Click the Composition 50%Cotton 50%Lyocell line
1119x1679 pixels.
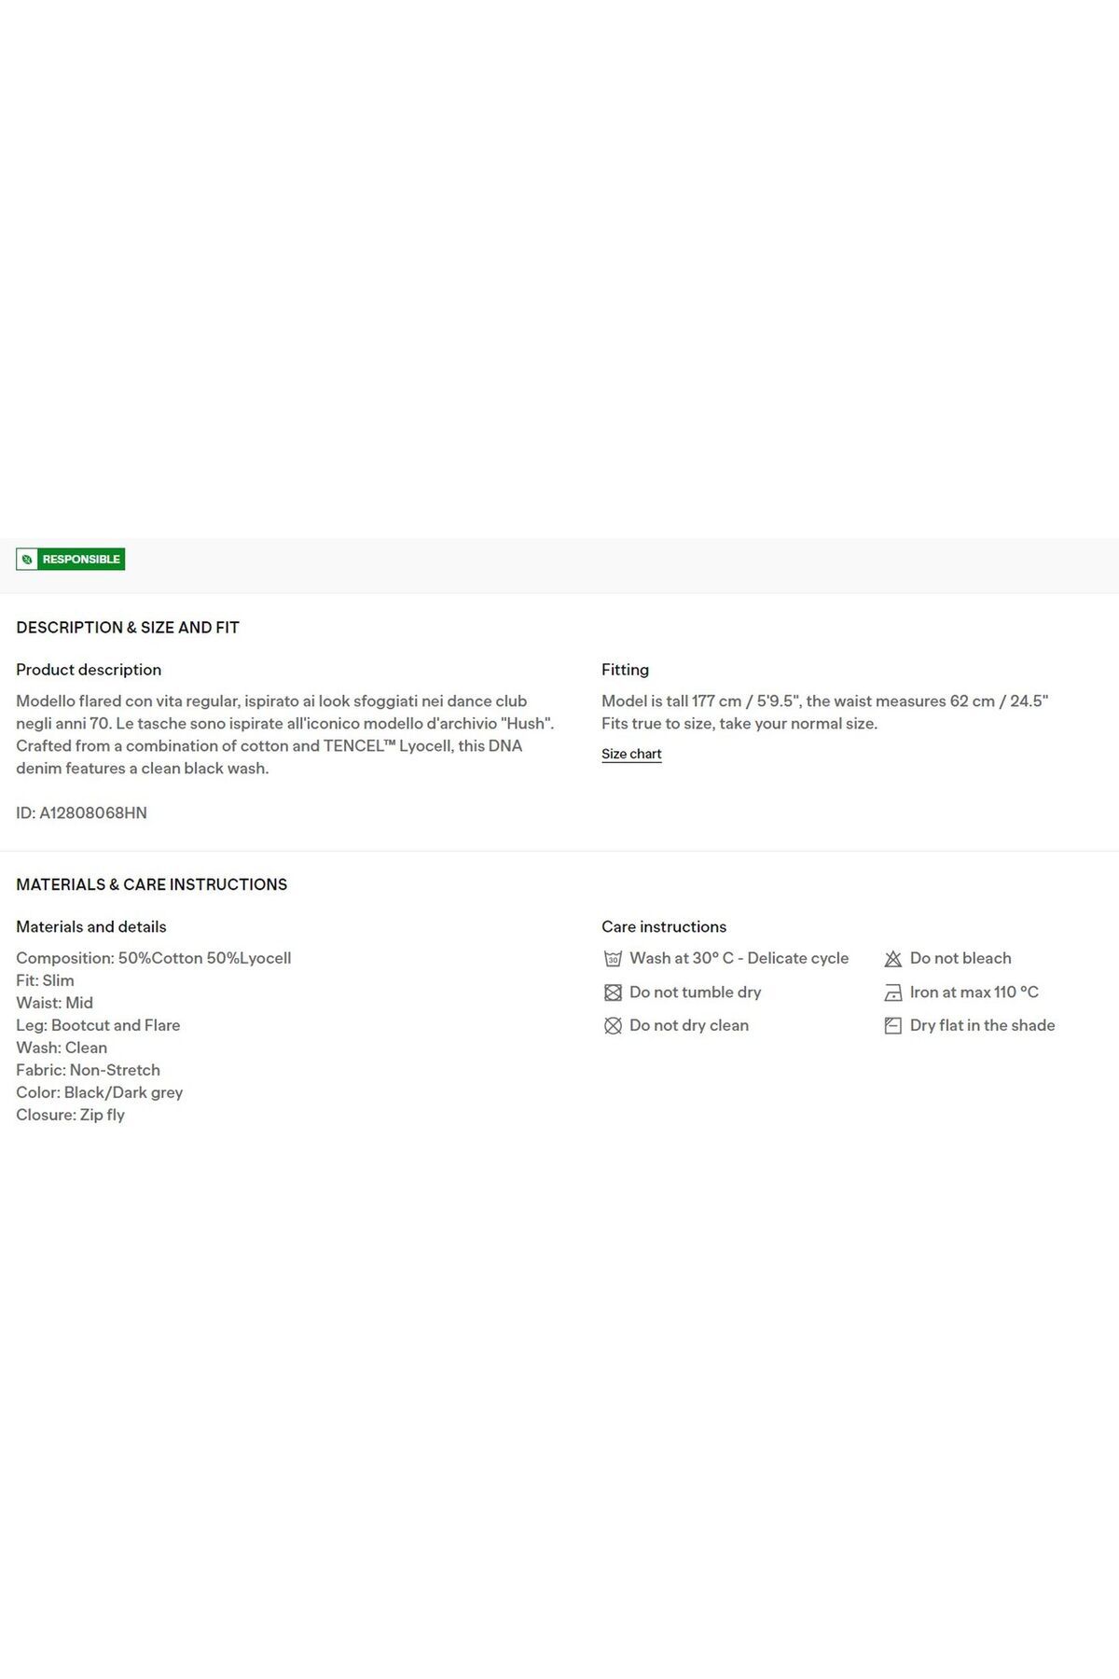(x=154, y=958)
